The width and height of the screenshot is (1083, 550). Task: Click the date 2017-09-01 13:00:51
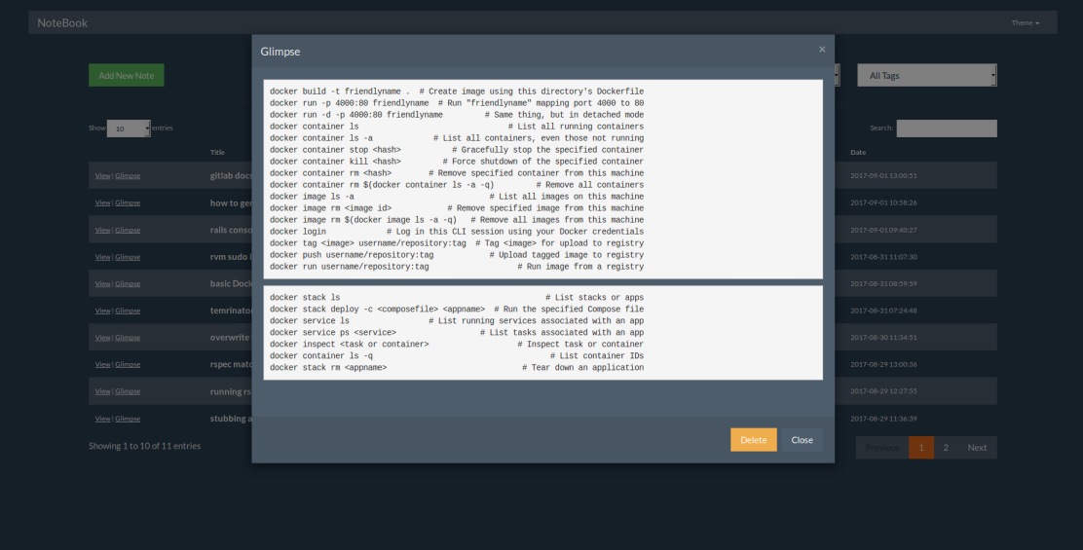click(883, 176)
